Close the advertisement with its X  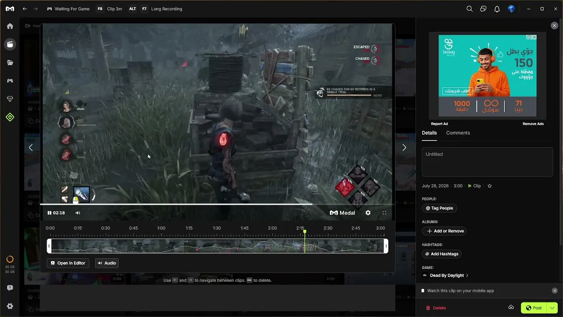click(534, 37)
